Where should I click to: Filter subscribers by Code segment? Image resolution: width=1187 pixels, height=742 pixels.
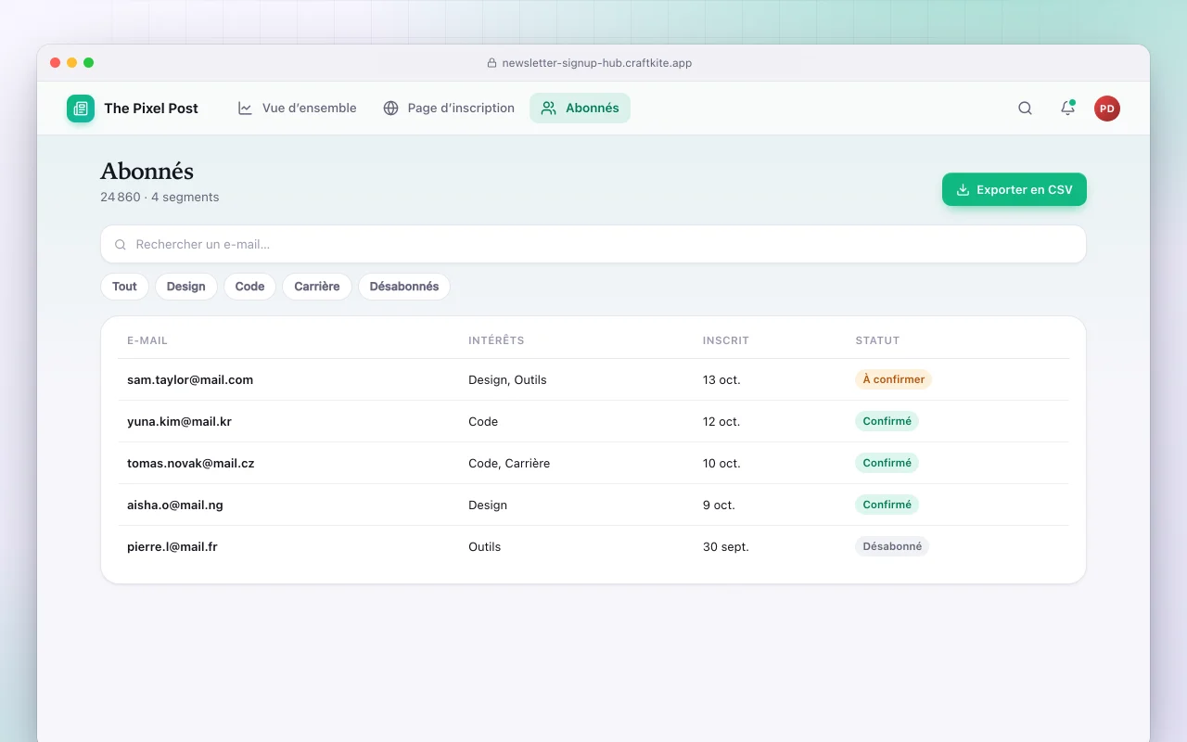coord(249,287)
